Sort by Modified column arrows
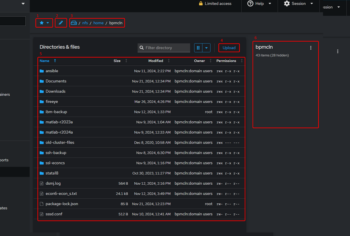Screen dimensions: 350x236 coord(169,61)
